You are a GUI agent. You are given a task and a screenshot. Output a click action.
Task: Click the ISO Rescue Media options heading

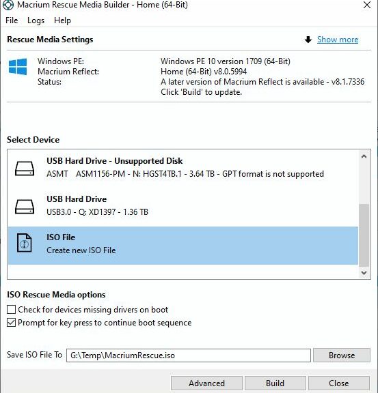[x=56, y=295]
